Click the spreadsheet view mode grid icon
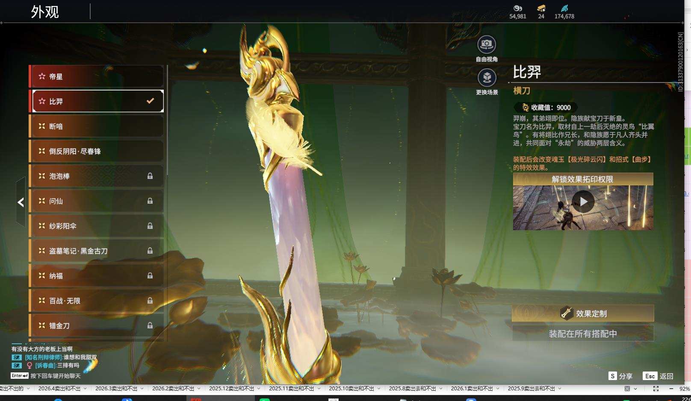 (627, 389)
